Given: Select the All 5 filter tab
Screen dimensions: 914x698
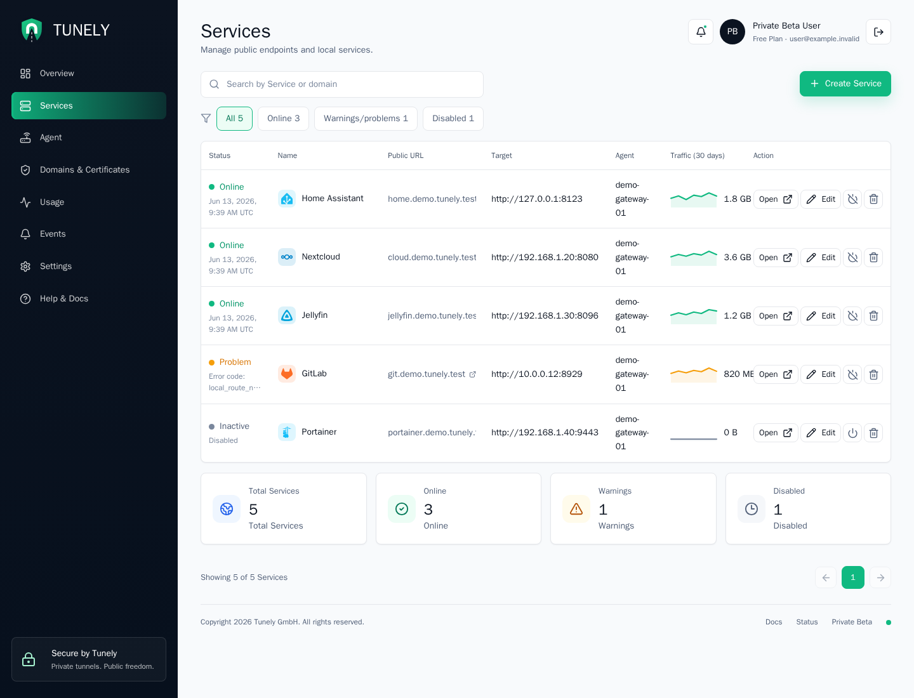Looking at the screenshot, I should click(234, 119).
